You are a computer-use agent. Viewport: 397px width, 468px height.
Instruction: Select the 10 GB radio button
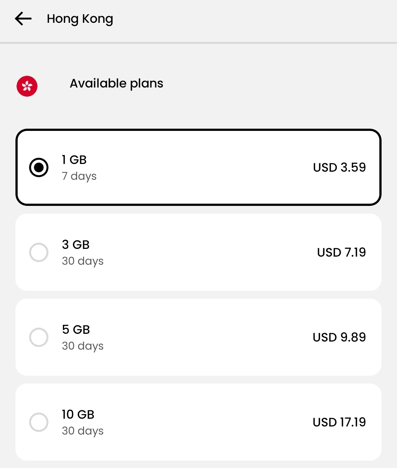pyautogui.click(x=39, y=422)
